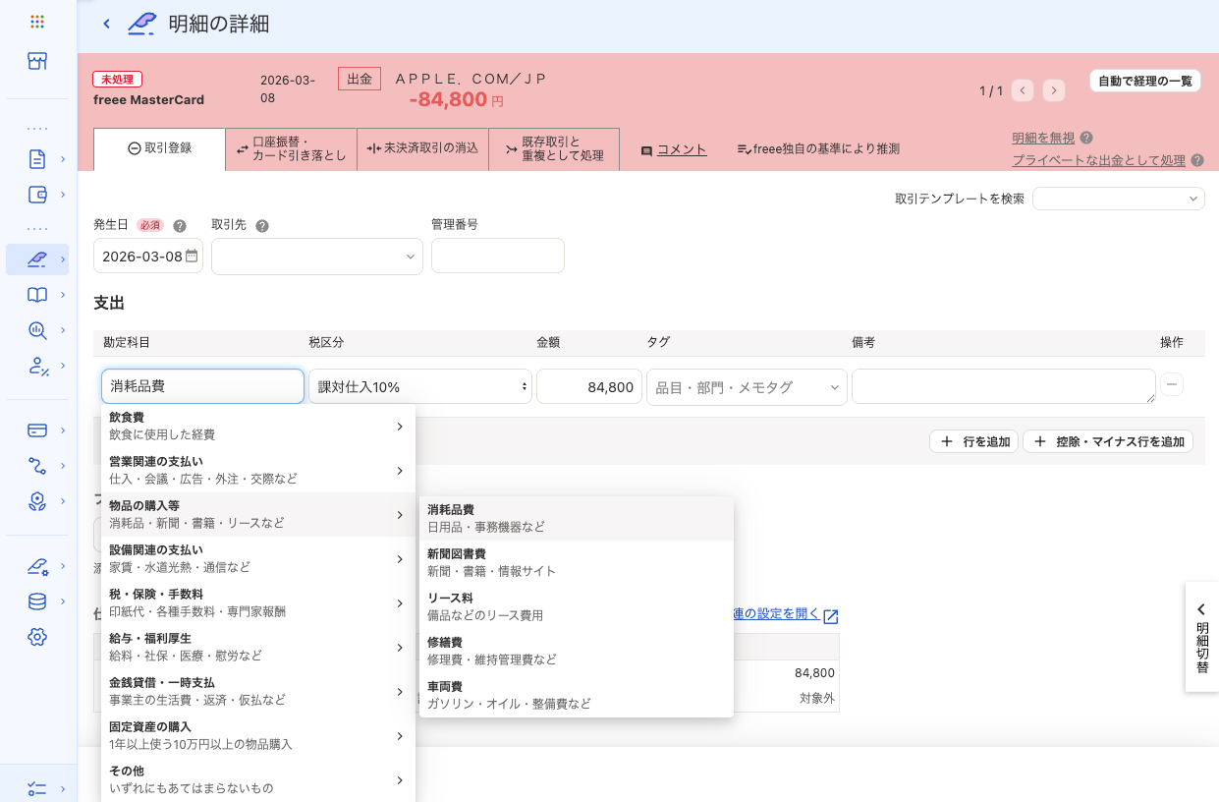This screenshot has width=1219, height=802.
Task: Expand the 明細切替 side panel
Action: click(x=1202, y=637)
